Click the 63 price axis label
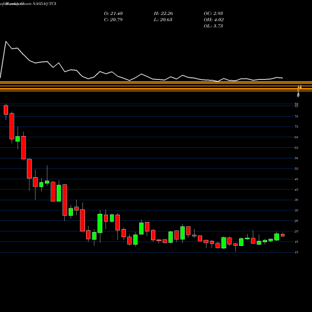Viewport: 312px width, 312px height. click(x=296, y=148)
